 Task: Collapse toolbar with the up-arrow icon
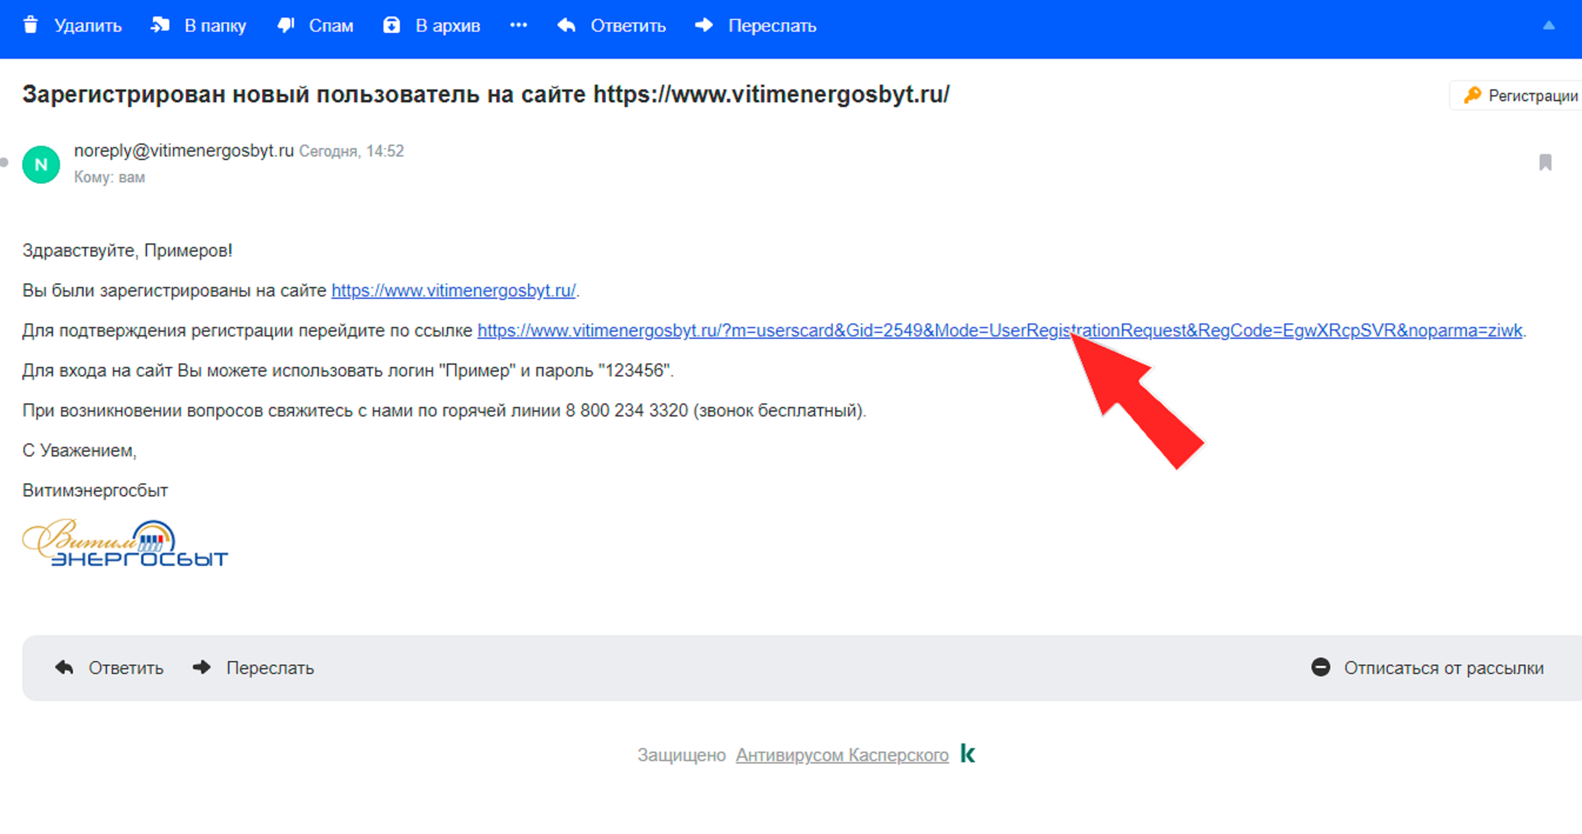[1549, 26]
